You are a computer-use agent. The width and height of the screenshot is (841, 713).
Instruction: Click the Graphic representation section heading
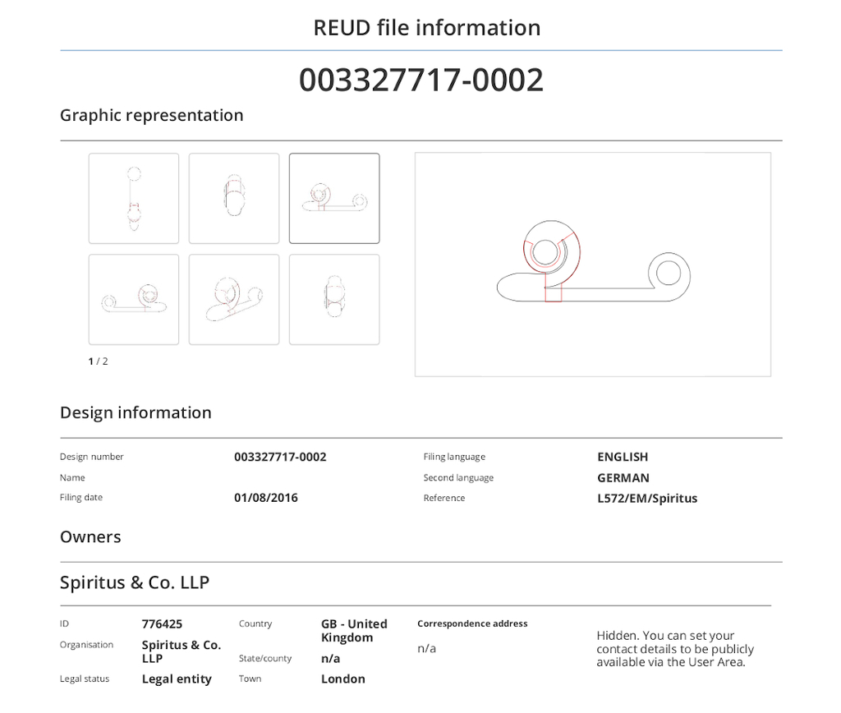pos(152,116)
